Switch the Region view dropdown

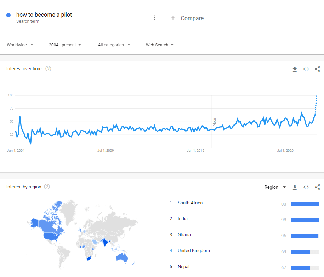(275, 187)
